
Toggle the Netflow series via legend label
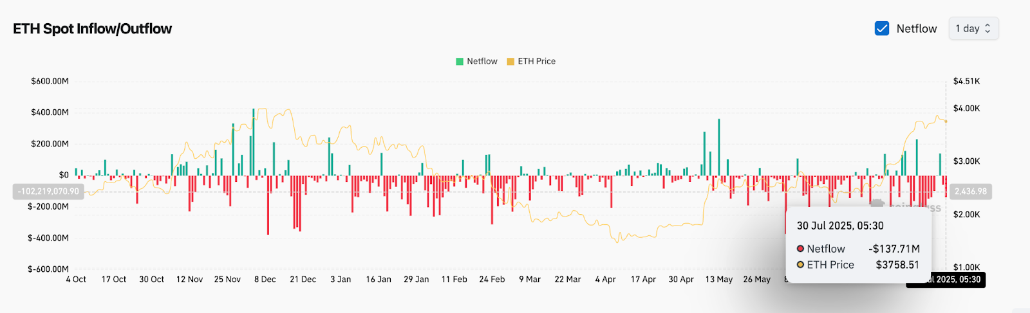click(x=482, y=62)
